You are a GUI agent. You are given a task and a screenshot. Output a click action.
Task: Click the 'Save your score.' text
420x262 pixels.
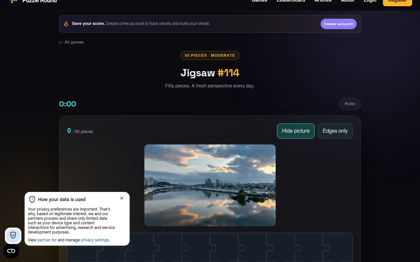88,24
